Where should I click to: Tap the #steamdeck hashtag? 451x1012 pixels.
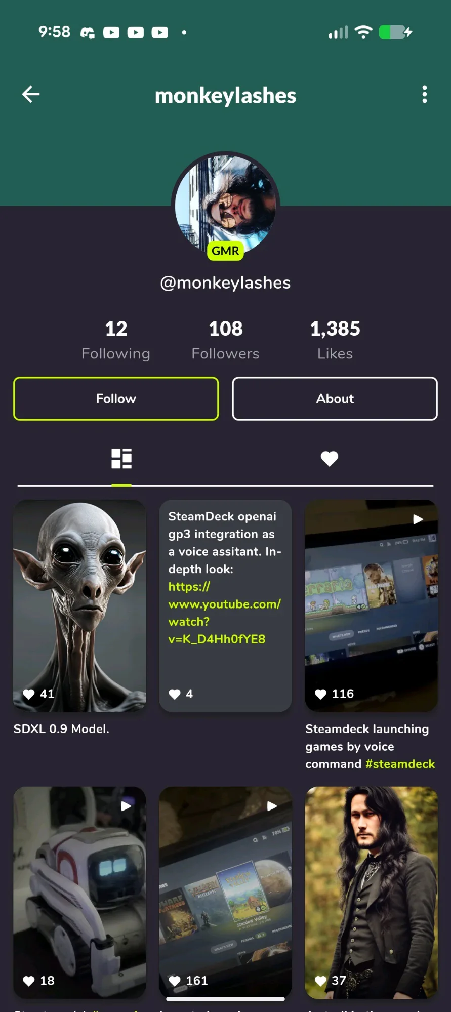point(400,764)
